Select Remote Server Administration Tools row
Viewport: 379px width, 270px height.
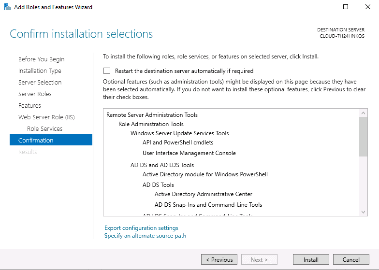coord(152,115)
